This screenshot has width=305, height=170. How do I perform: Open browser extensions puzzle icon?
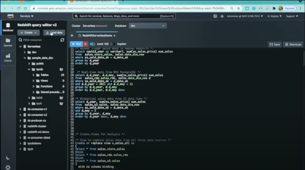(274, 8)
